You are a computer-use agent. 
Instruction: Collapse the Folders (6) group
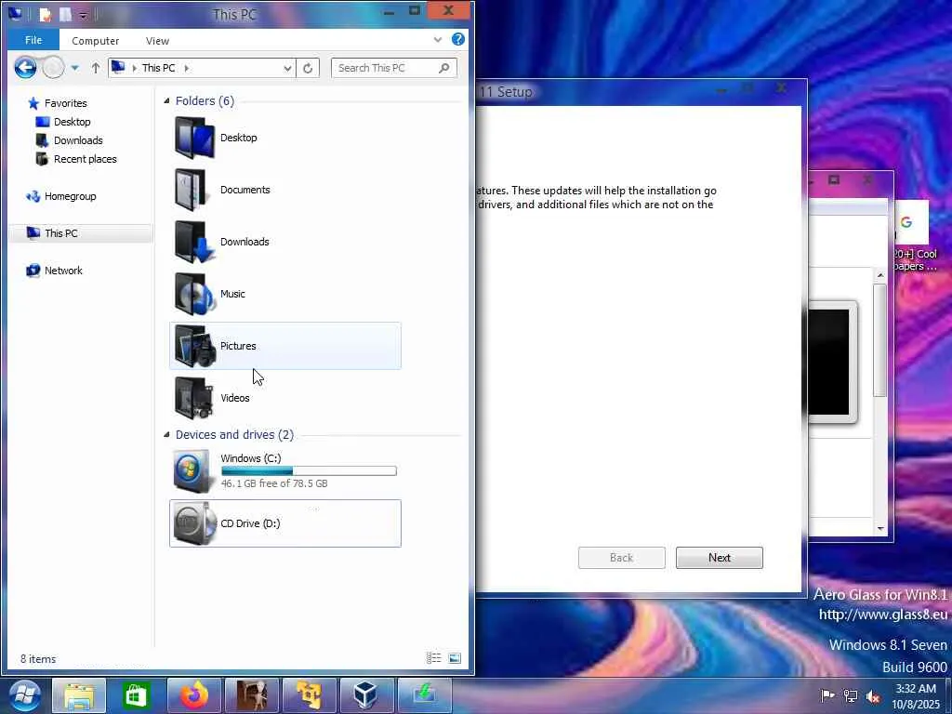click(166, 100)
